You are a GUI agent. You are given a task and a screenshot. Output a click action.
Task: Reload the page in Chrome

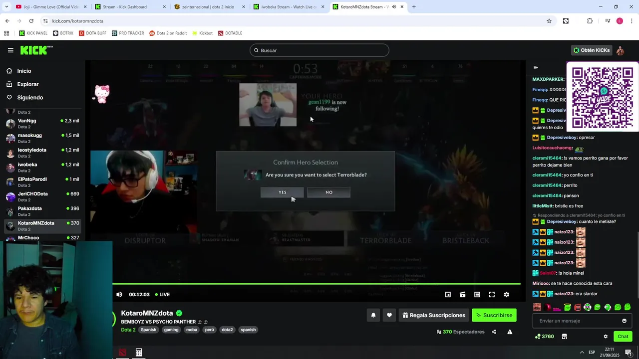point(31,21)
